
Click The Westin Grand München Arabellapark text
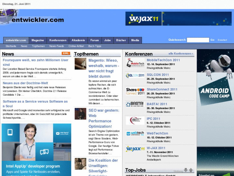163,158
